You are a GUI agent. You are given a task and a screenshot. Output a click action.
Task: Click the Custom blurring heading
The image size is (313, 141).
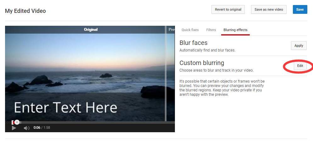202,63
